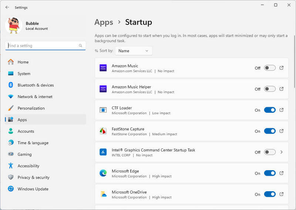Click the back arrow in Settings header
This screenshot has height=210, width=296.
7,7
